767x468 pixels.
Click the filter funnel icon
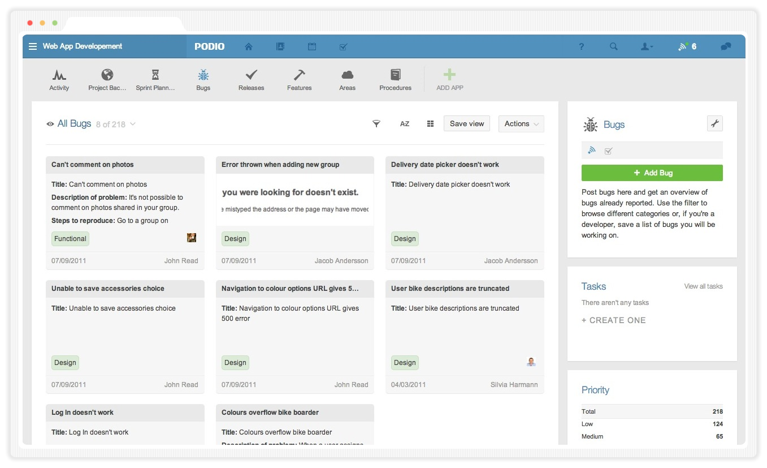(x=376, y=124)
